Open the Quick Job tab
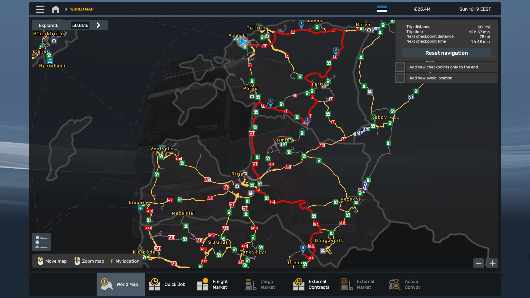Viewport: 530px width, 298px height. coord(169,284)
